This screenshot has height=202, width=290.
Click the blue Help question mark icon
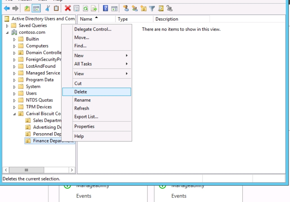[x=106, y=9]
